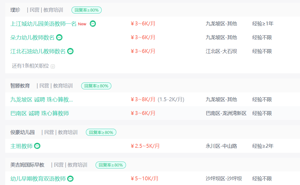This screenshot has width=300, height=185.
Task: Open company page for 璞珍
Action: coord(15,10)
